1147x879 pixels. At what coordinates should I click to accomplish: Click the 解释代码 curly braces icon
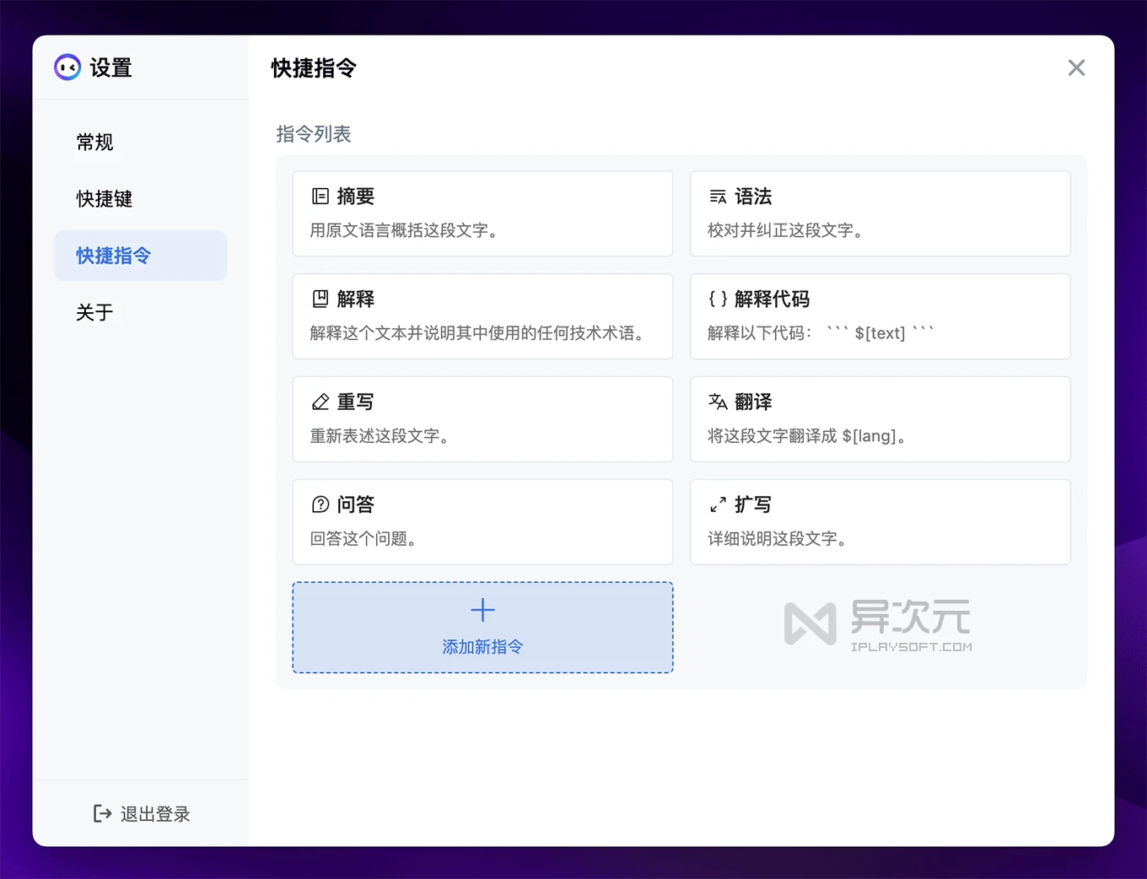(718, 299)
